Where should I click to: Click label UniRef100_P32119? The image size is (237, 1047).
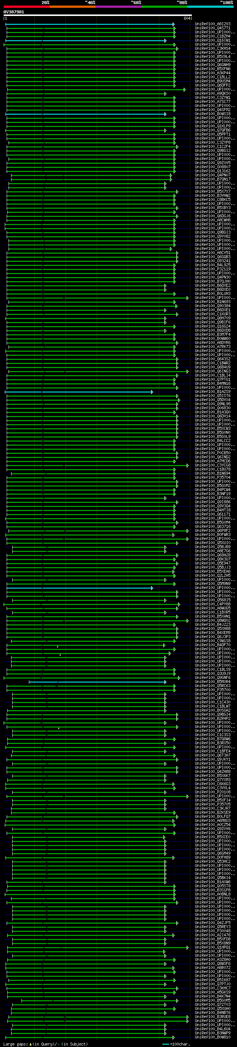[213, 269]
